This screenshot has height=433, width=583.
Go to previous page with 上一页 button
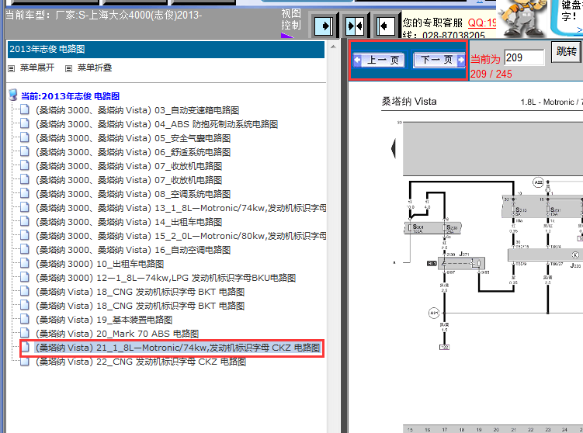click(379, 60)
